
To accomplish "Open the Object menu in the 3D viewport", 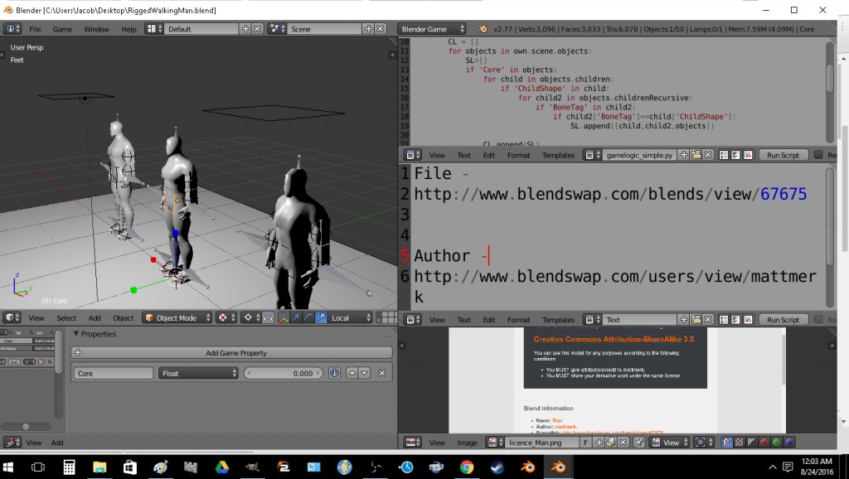I will pos(122,317).
